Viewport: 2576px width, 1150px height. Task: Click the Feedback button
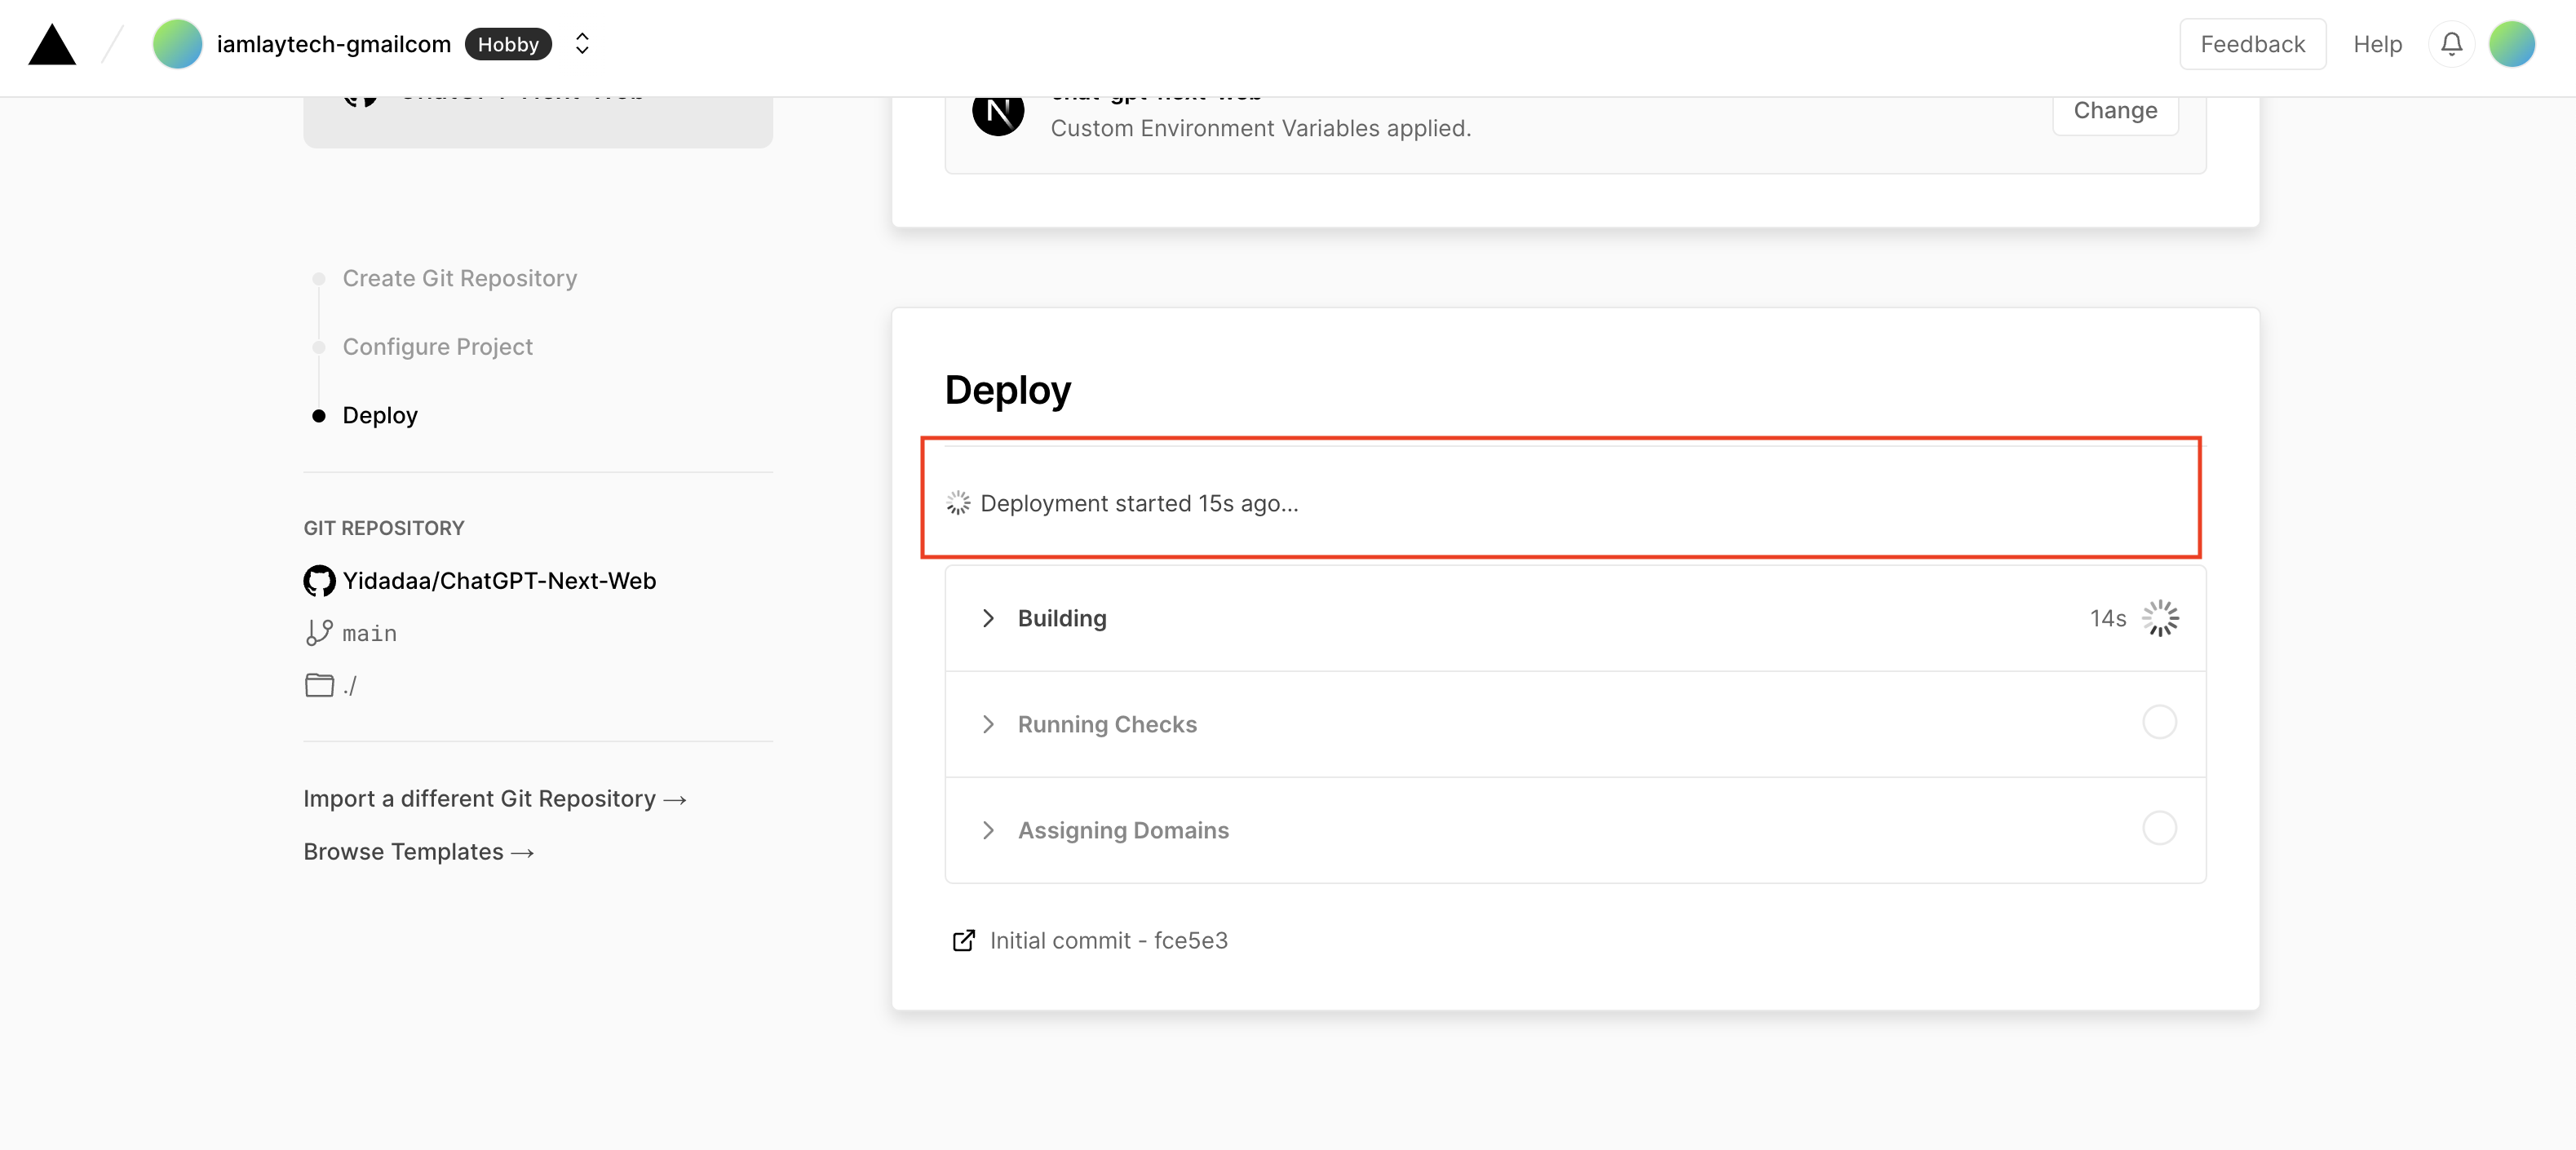click(2252, 44)
